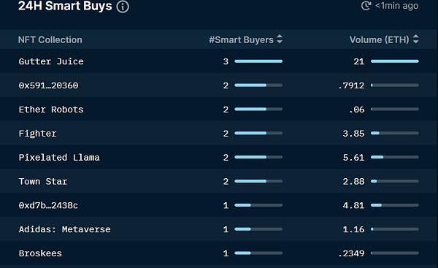Open the Fighter collection
438x268 pixels.
37,134
